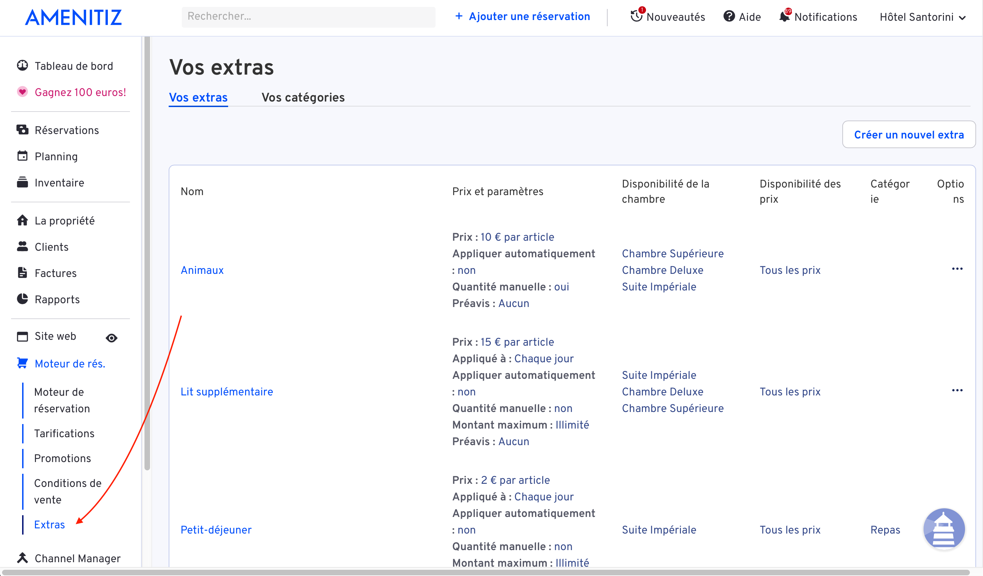Select the Vos extras tab
The image size is (983, 576).
pos(198,97)
